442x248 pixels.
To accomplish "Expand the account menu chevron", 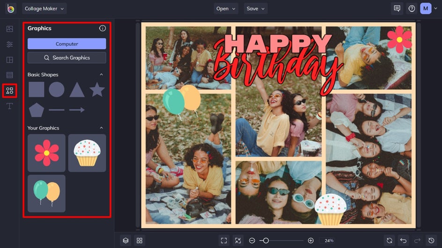I will [x=435, y=9].
